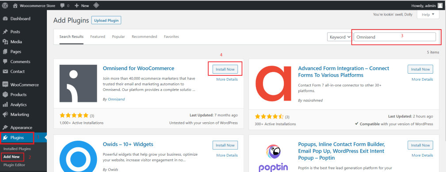446x172 pixels.
Task: Click the New content plus item
Action: 82,6
